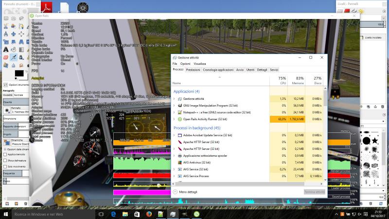Switch to the Servizi tab
Viewport: 389px width, 219px height.
274,70
